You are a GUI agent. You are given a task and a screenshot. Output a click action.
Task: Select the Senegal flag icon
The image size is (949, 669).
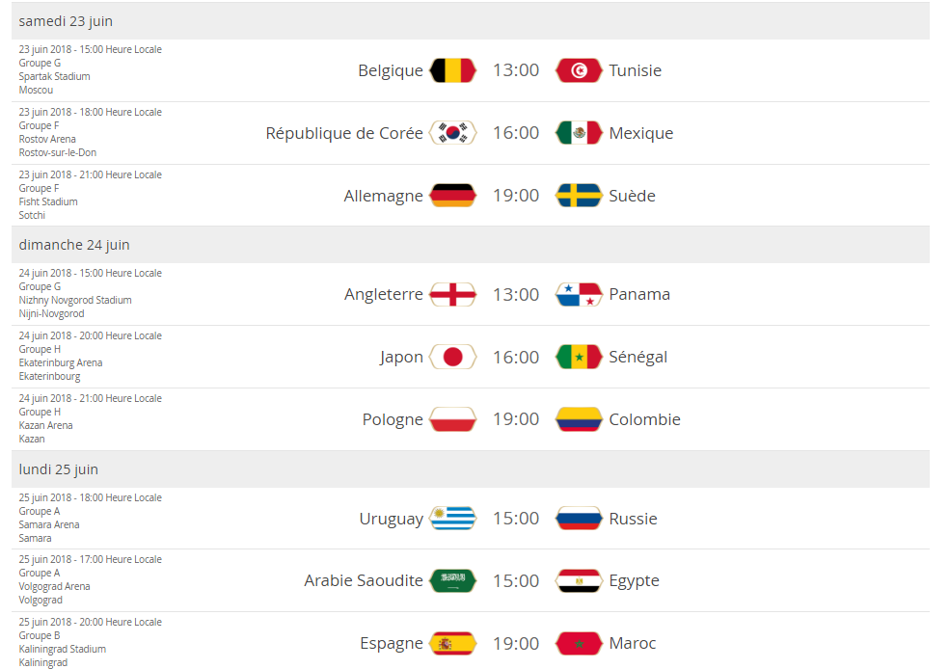579,357
